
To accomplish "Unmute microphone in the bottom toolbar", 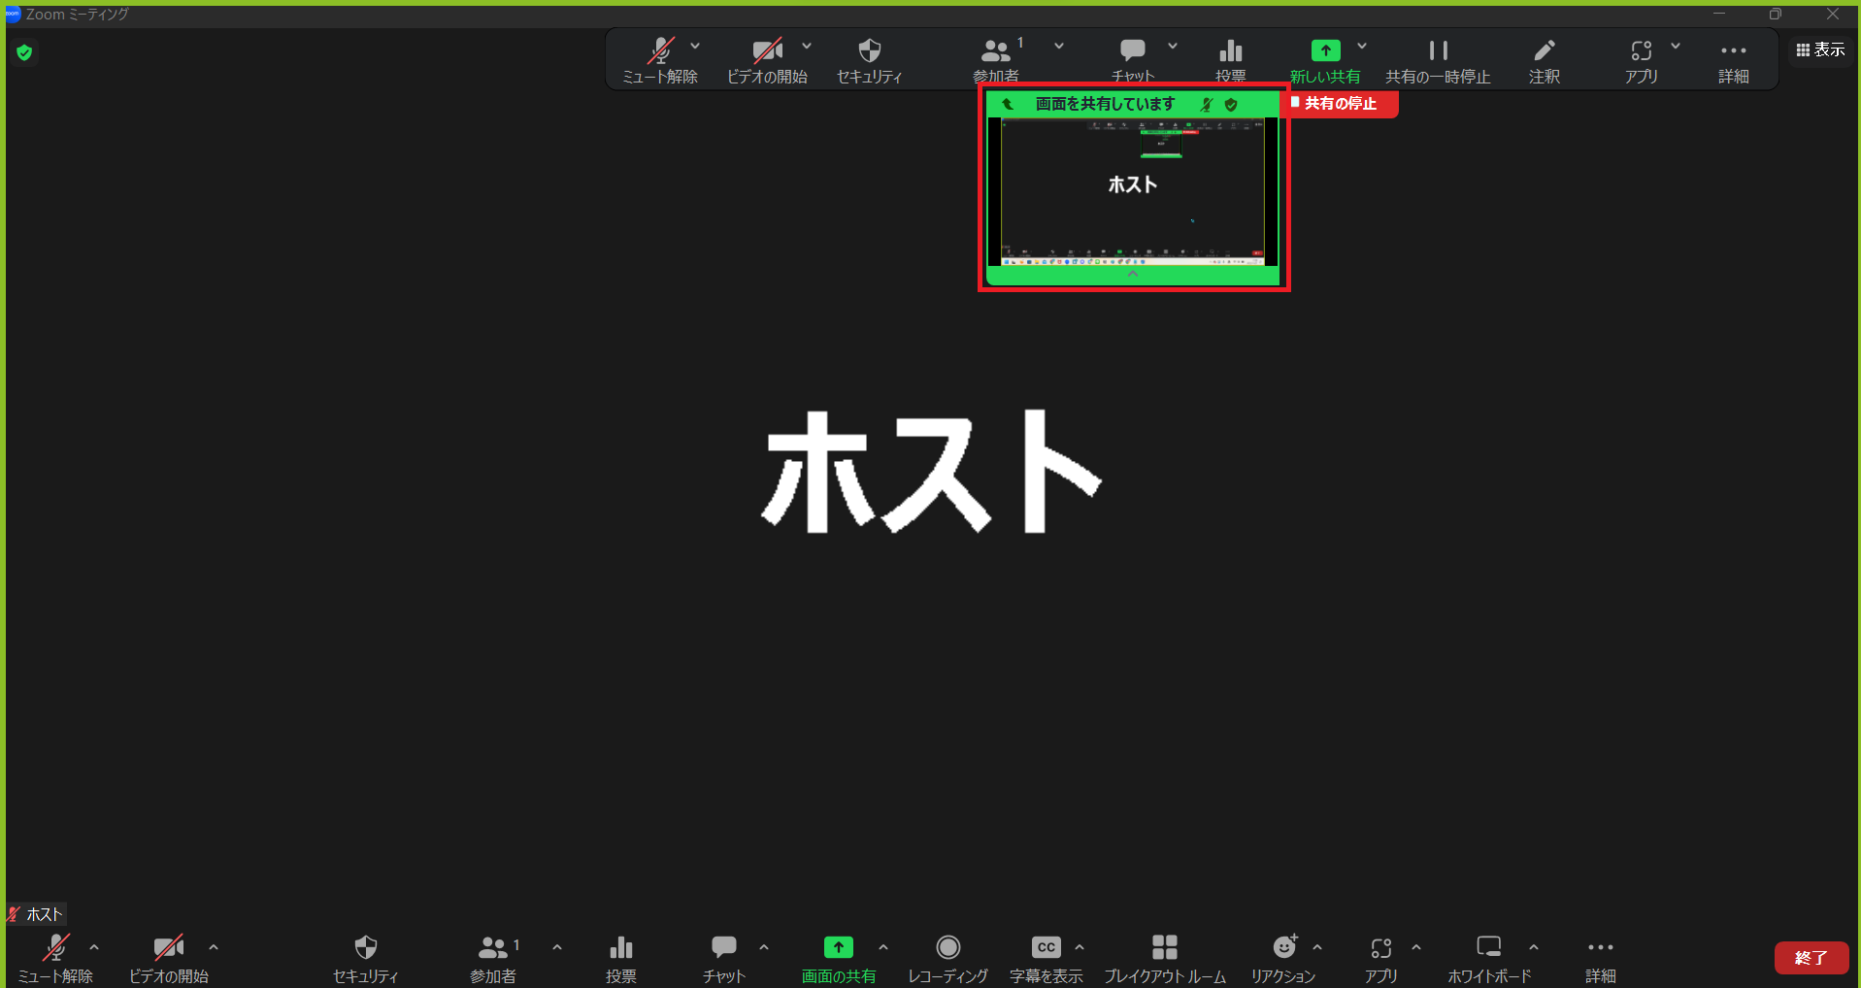I will click(55, 948).
